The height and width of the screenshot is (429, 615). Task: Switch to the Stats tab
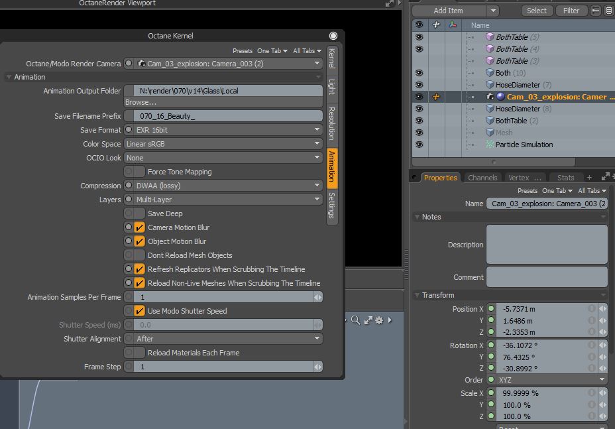coord(565,178)
